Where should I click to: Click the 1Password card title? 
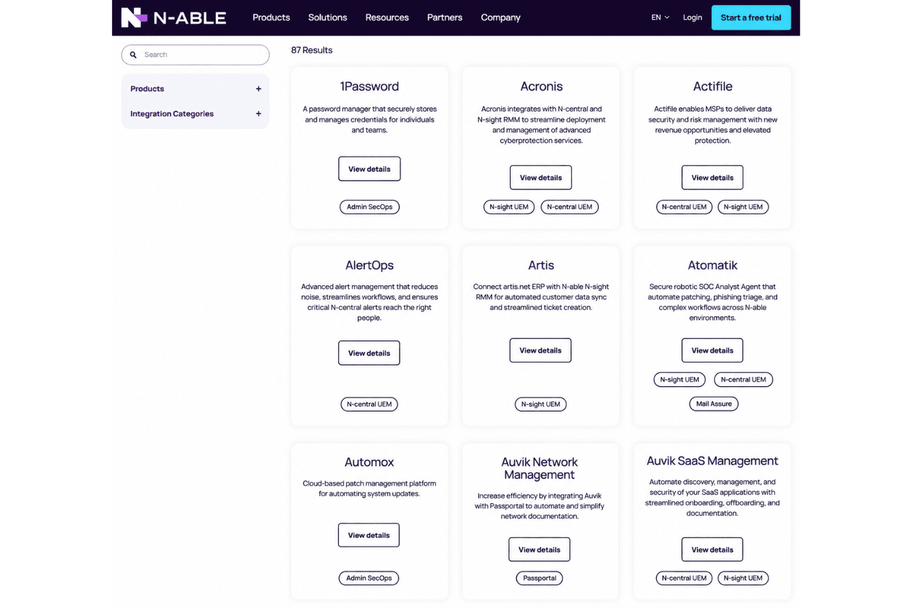click(370, 86)
